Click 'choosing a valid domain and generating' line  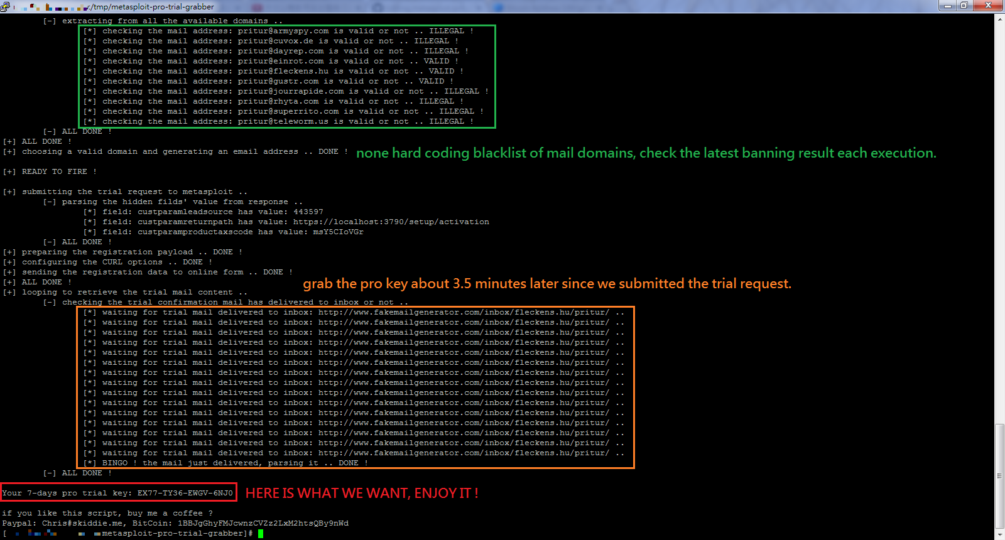coord(175,151)
